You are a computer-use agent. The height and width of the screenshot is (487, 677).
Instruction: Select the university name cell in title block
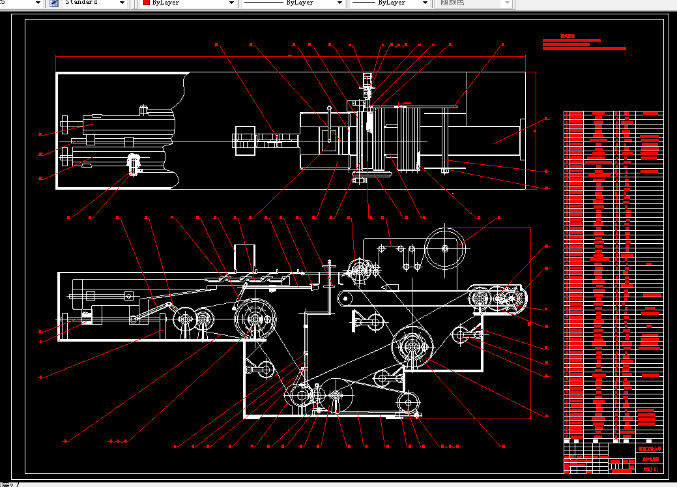pyautogui.click(x=650, y=449)
